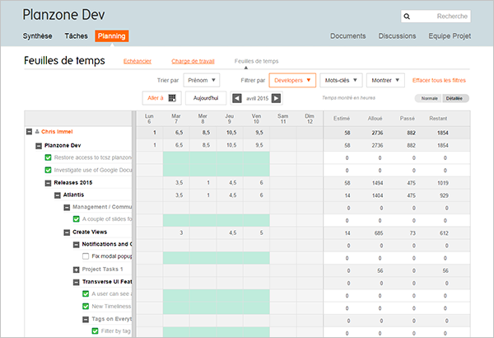Collapse the Planzone Dev project row
Image resolution: width=494 pixels, height=338 pixels.
39,145
